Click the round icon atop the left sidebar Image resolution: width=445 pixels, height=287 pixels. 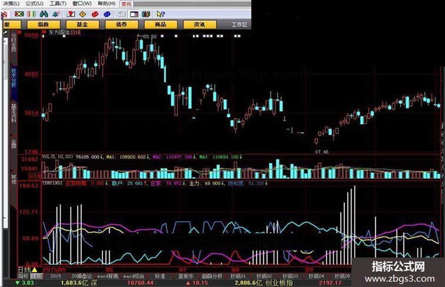(x=5, y=33)
